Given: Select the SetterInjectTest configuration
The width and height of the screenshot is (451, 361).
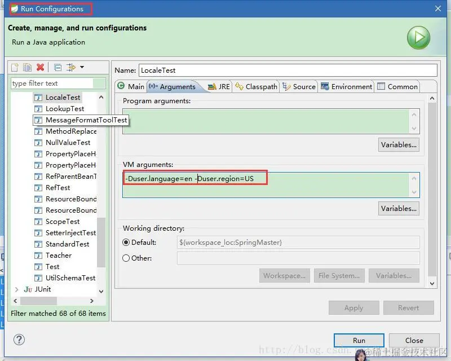Looking at the screenshot, I should click(71, 233).
